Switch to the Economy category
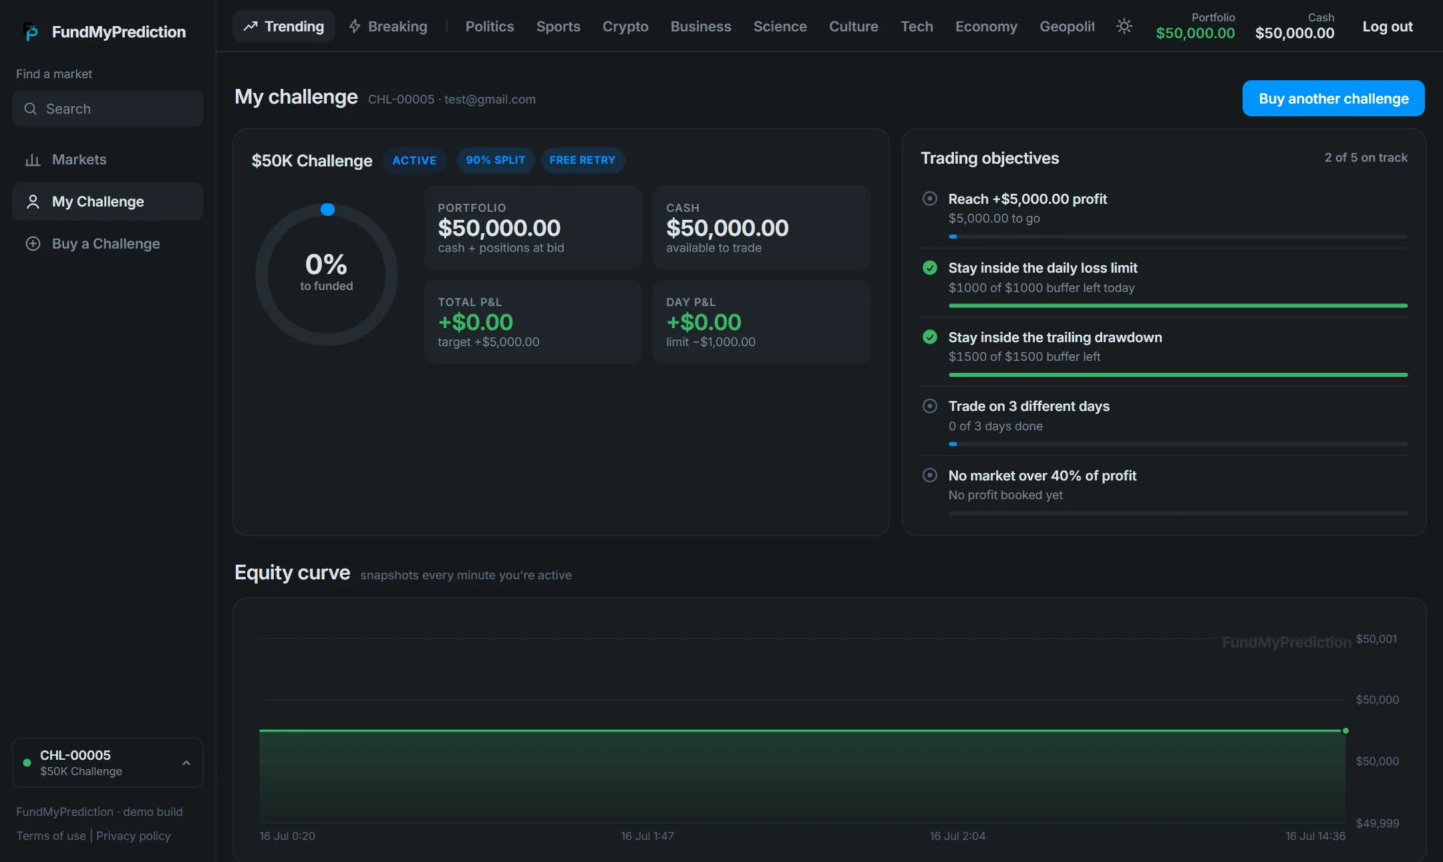1443x862 pixels. point(986,27)
